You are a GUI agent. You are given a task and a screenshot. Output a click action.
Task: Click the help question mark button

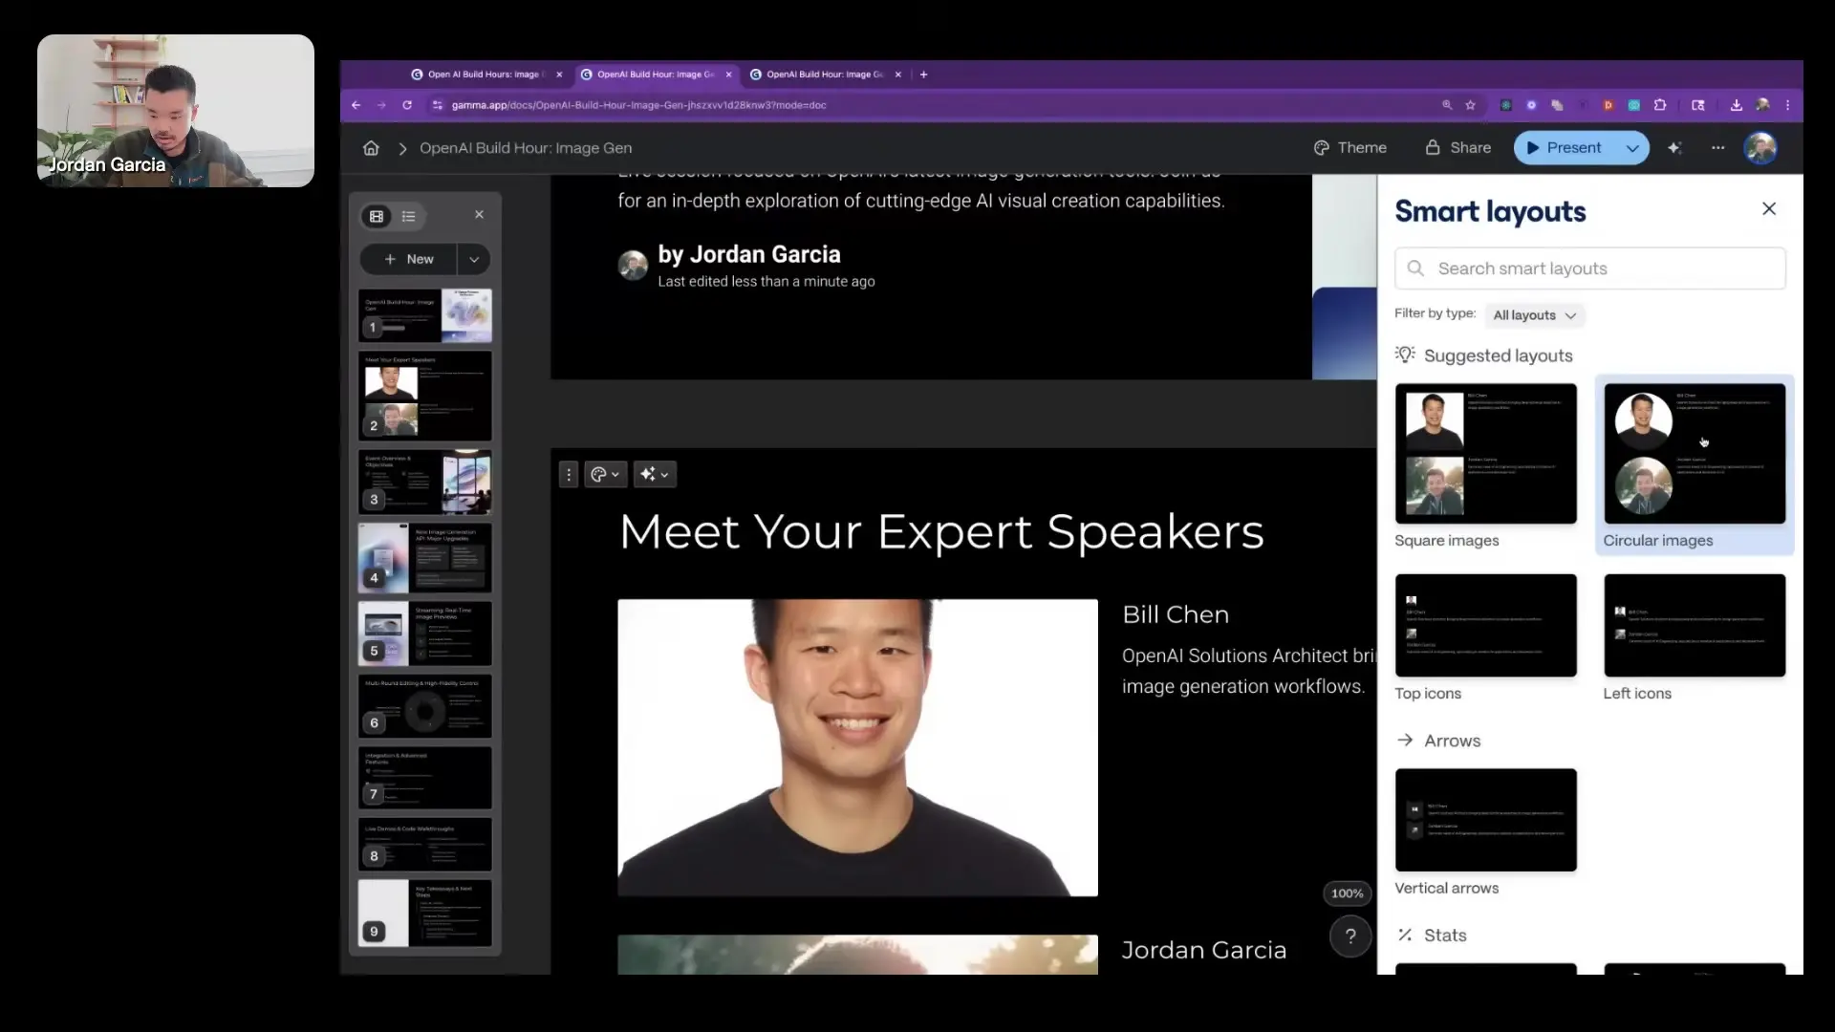1350,936
